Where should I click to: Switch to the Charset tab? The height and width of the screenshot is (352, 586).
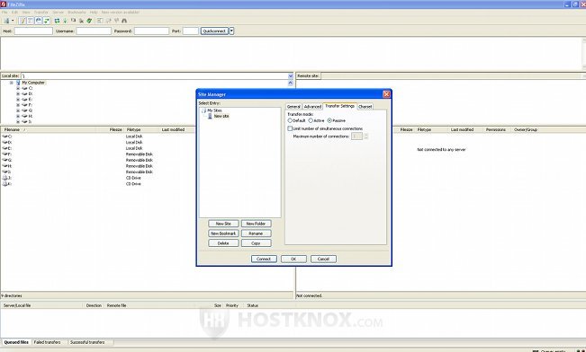click(365, 107)
